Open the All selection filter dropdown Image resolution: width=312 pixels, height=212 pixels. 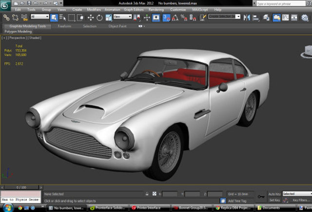(x=39, y=17)
